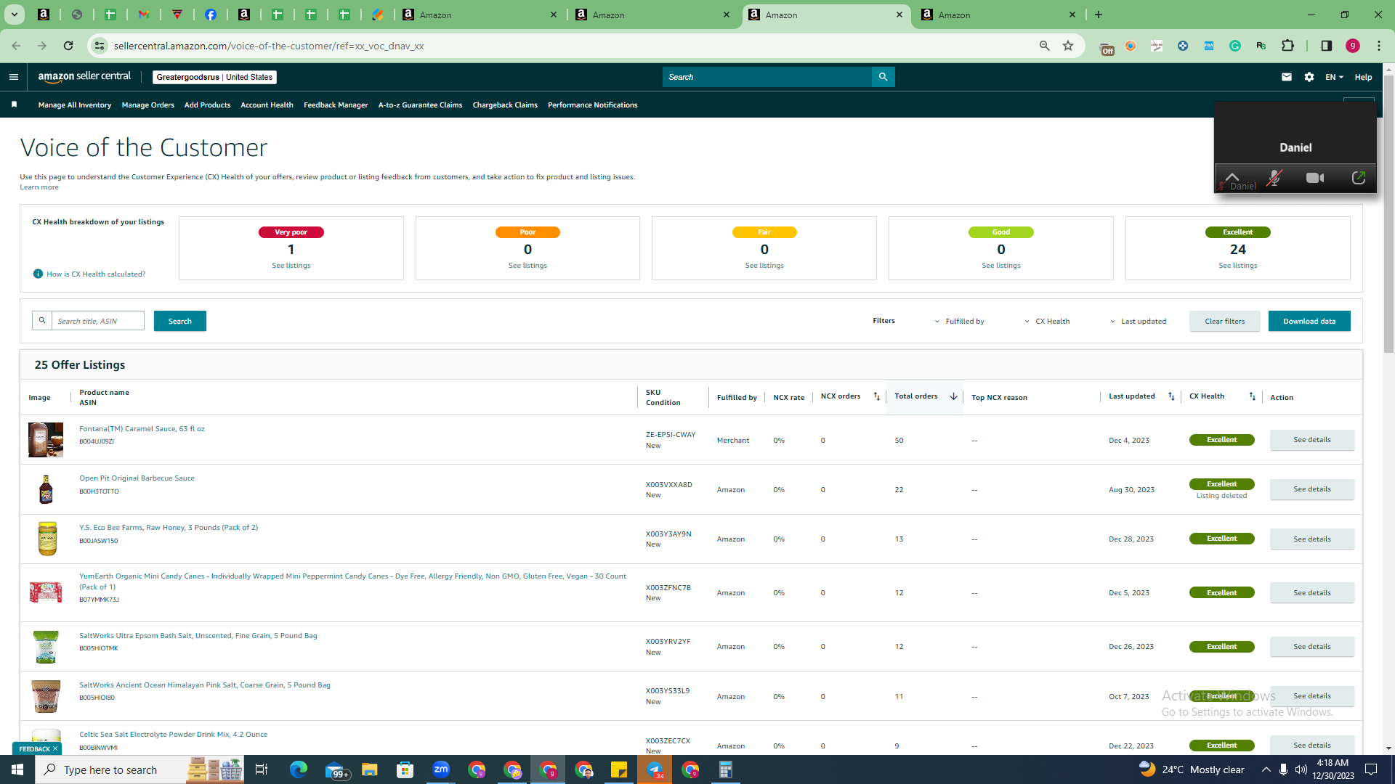Expand the Last updated filter dropdown
Screen dimensions: 1395x784
pos(1138,321)
